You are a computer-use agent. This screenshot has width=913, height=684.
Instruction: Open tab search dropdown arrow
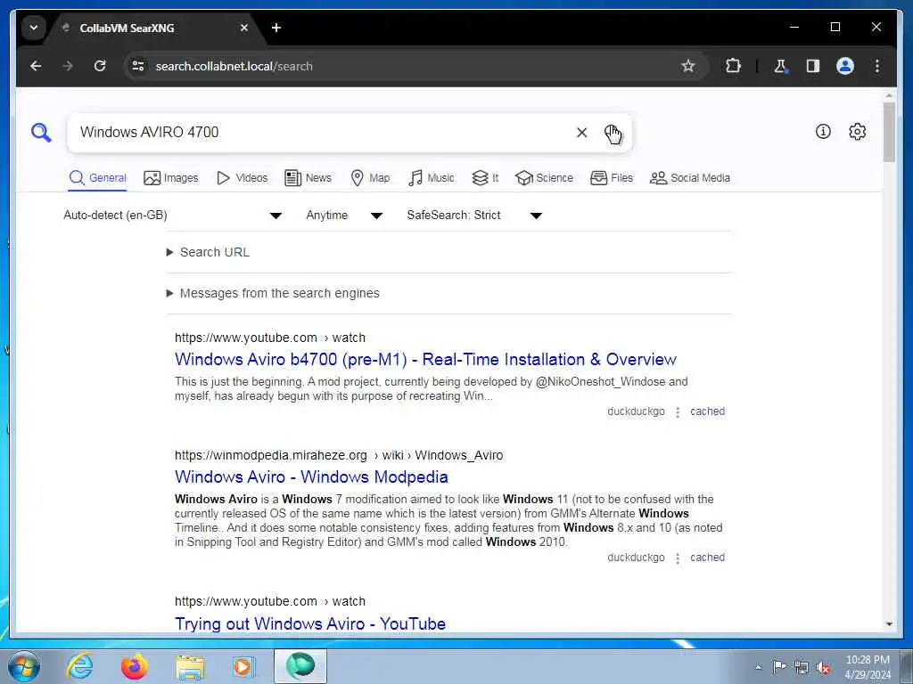click(34, 28)
